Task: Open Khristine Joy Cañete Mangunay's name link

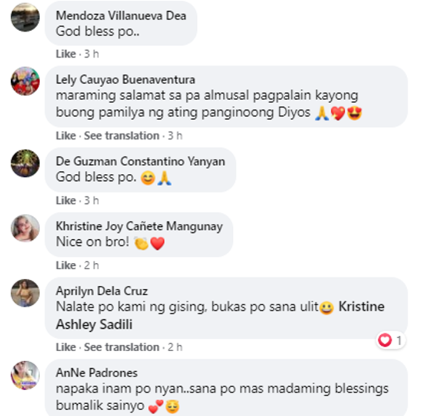Action: coord(139,226)
